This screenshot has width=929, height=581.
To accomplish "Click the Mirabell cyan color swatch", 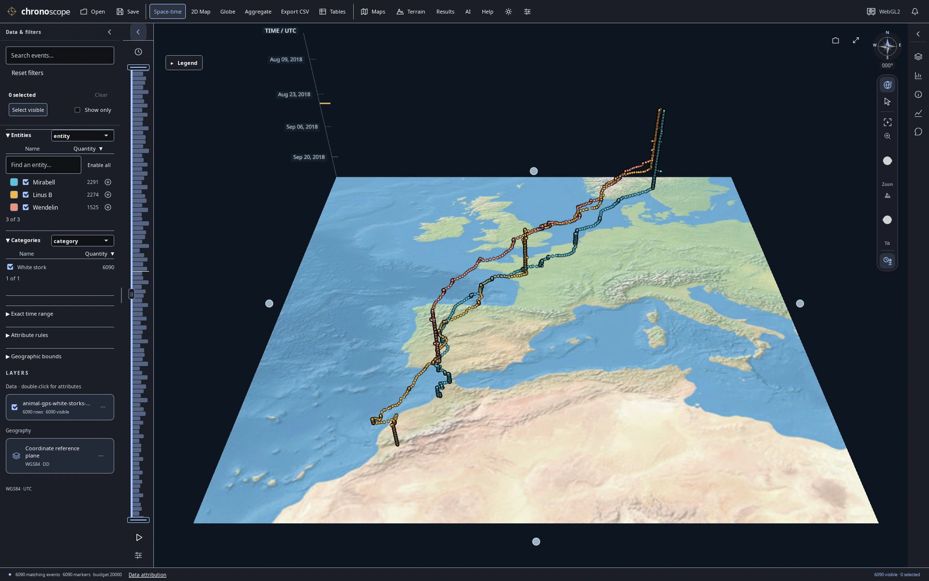I will coord(14,182).
